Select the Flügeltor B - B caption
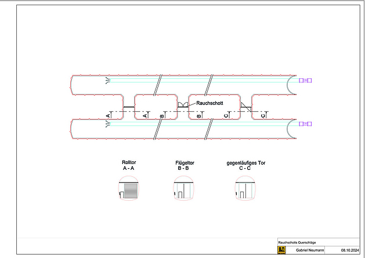Screen dimensions: 365x258 point(185,165)
